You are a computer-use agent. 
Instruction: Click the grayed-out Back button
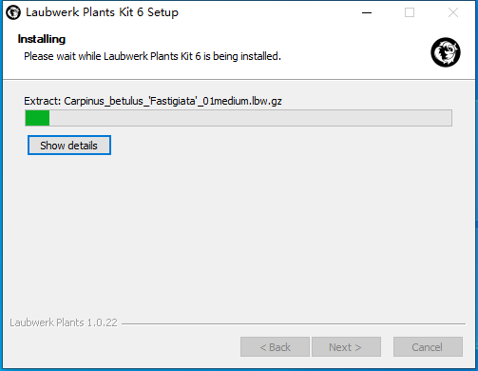pyautogui.click(x=275, y=347)
